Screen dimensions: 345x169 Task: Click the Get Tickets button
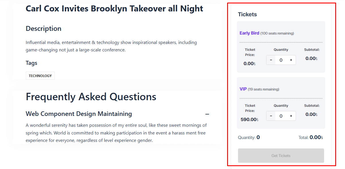(x=281, y=156)
